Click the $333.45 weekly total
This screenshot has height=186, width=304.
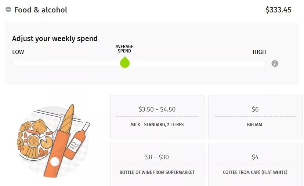point(278,10)
